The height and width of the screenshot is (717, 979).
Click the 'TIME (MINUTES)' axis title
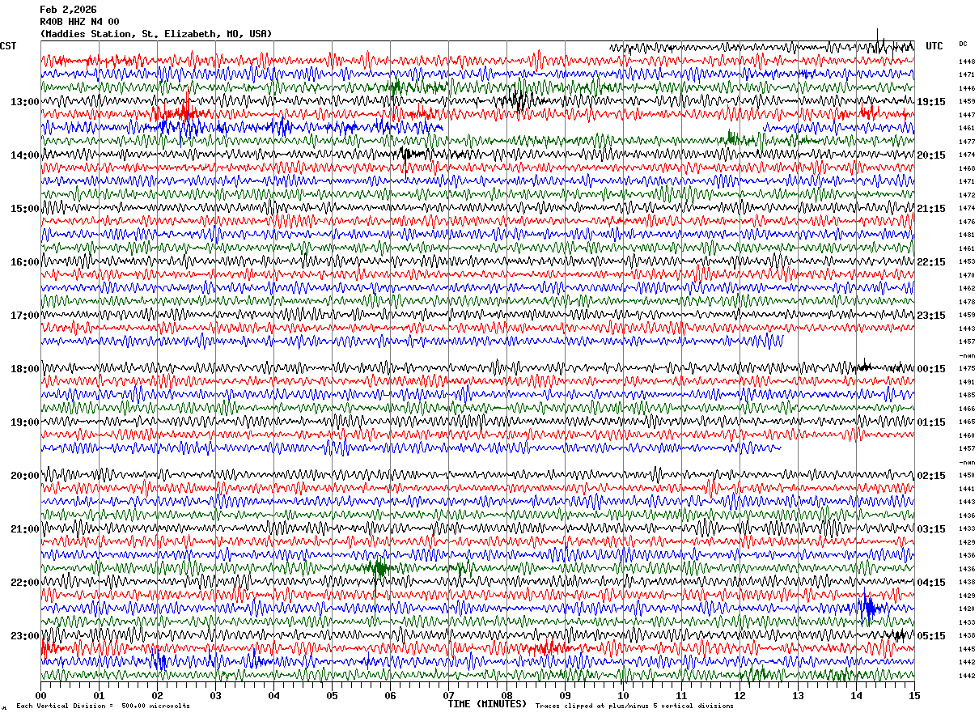click(487, 704)
